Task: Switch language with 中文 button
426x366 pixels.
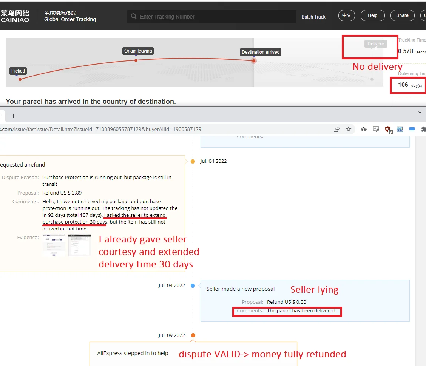Action: pos(346,15)
